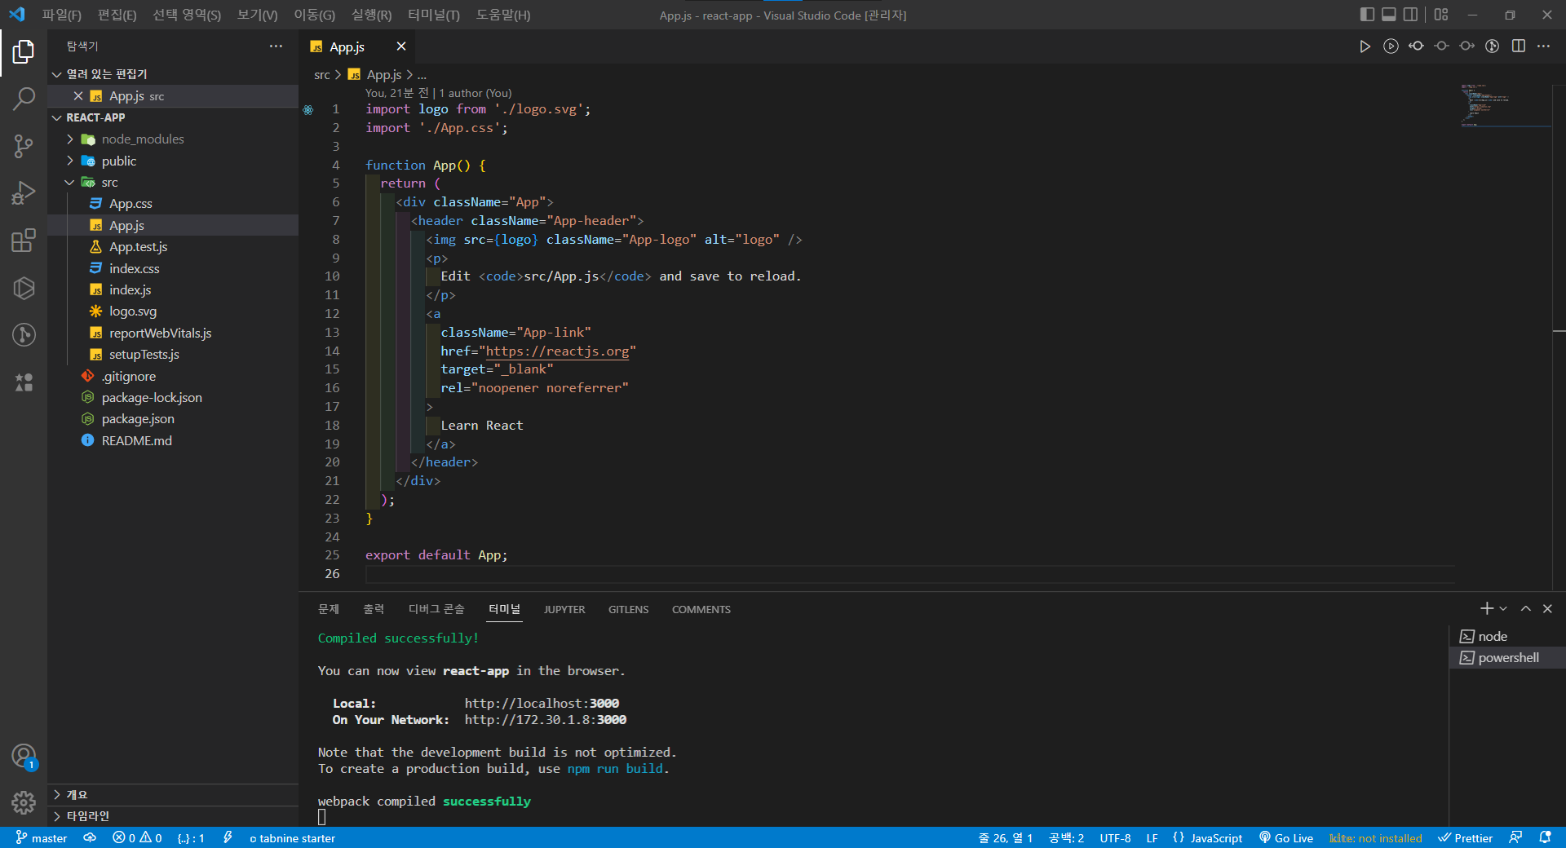Open Customize Layout icon
1566x848 pixels.
click(1441, 15)
